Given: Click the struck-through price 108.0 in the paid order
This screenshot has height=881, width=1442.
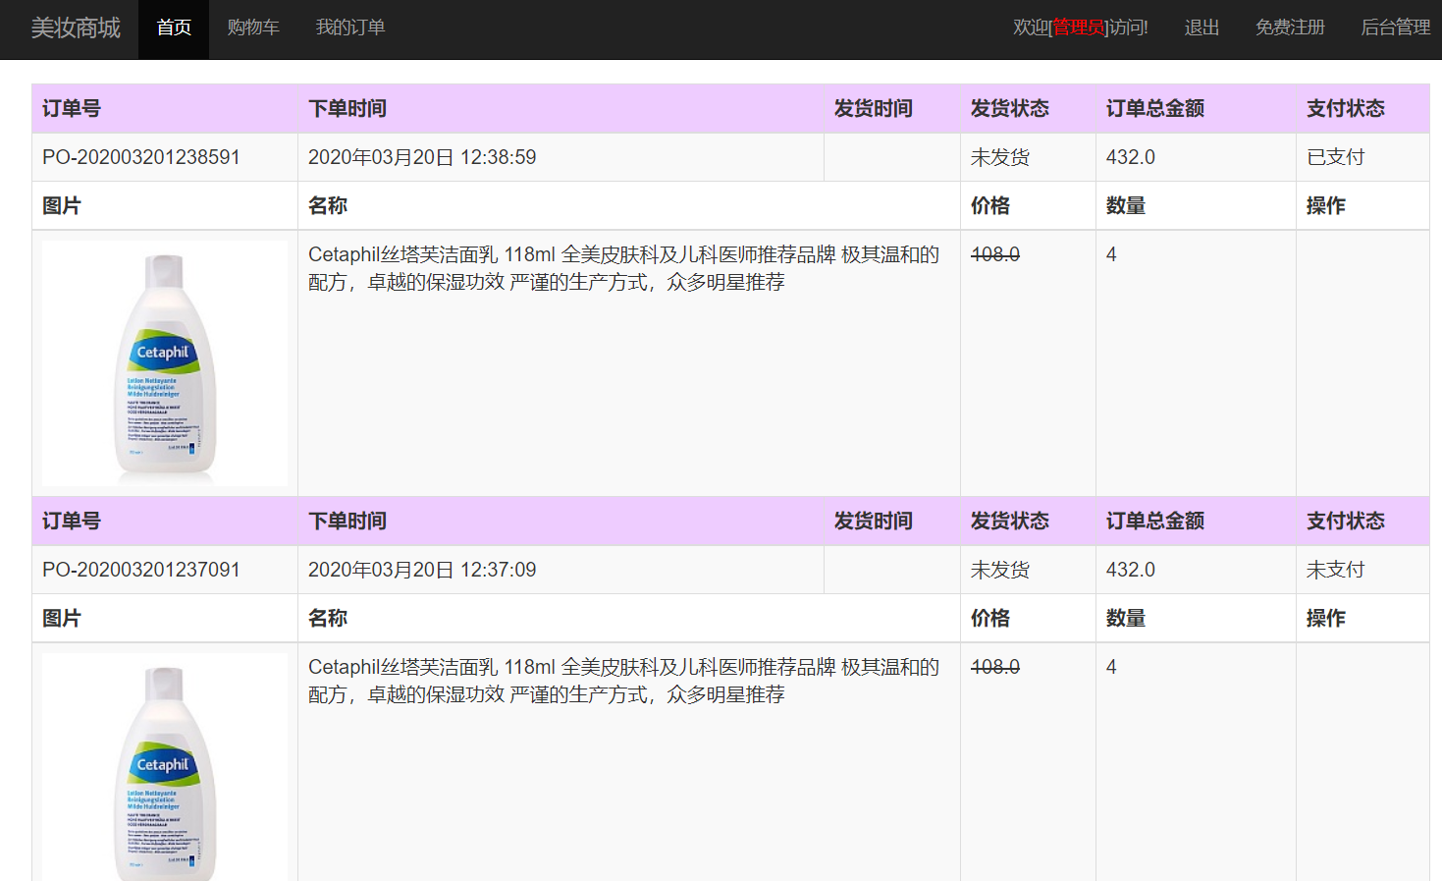Looking at the screenshot, I should coord(995,254).
